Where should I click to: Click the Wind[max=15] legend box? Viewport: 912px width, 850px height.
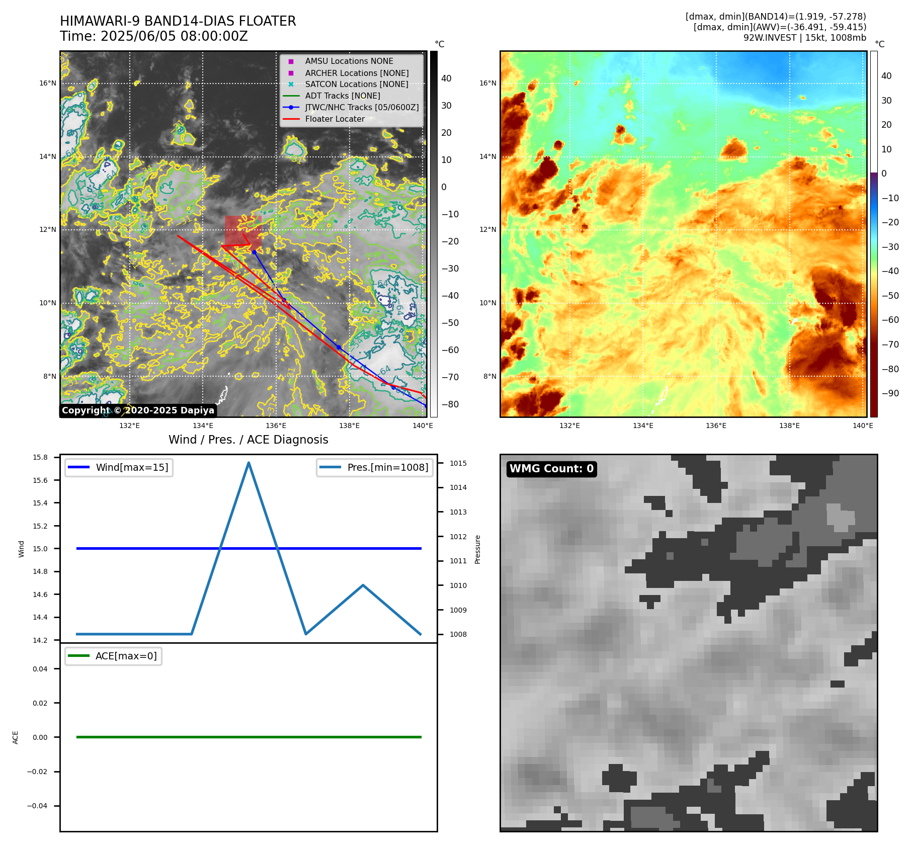click(x=119, y=467)
